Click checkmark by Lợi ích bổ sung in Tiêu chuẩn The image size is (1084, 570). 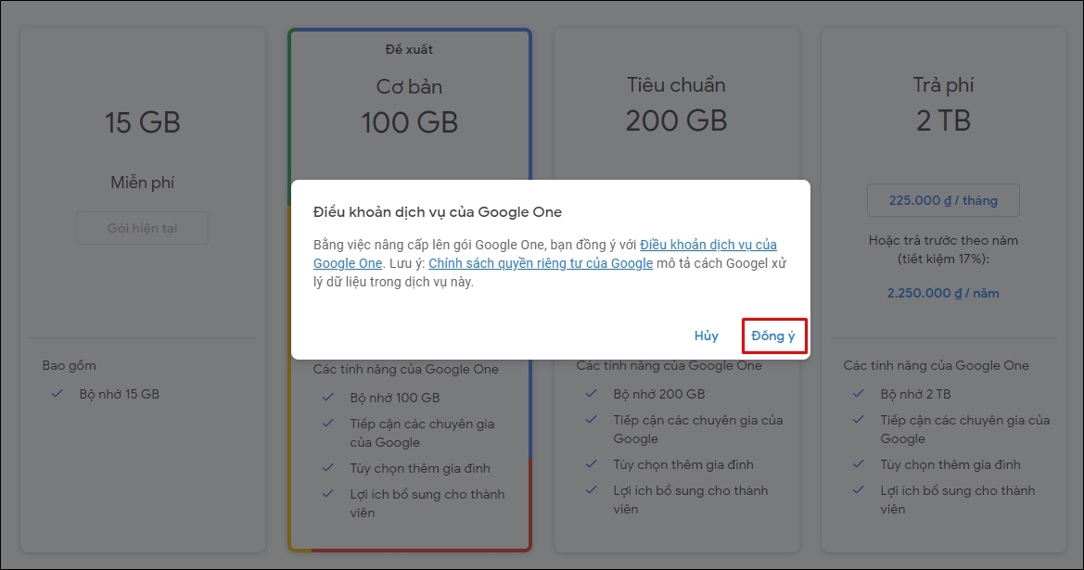(x=592, y=490)
